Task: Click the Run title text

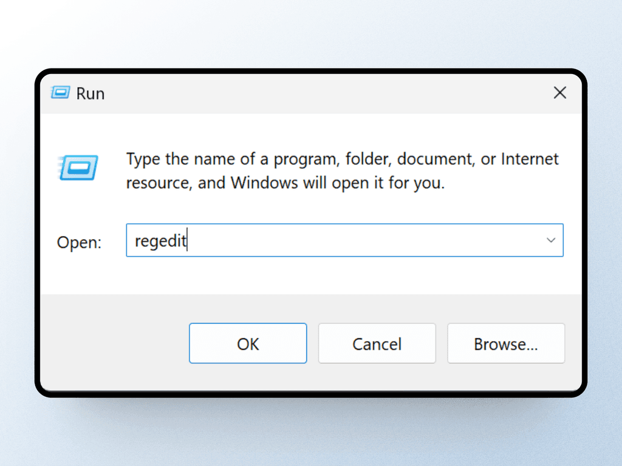Action: tap(91, 93)
